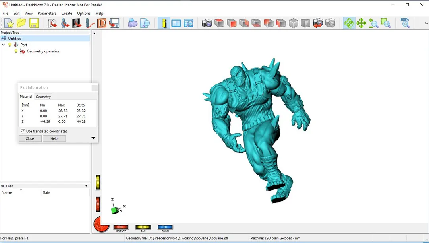
Task: Activate the green four-arrow pan icon
Action: [x=361, y=23]
